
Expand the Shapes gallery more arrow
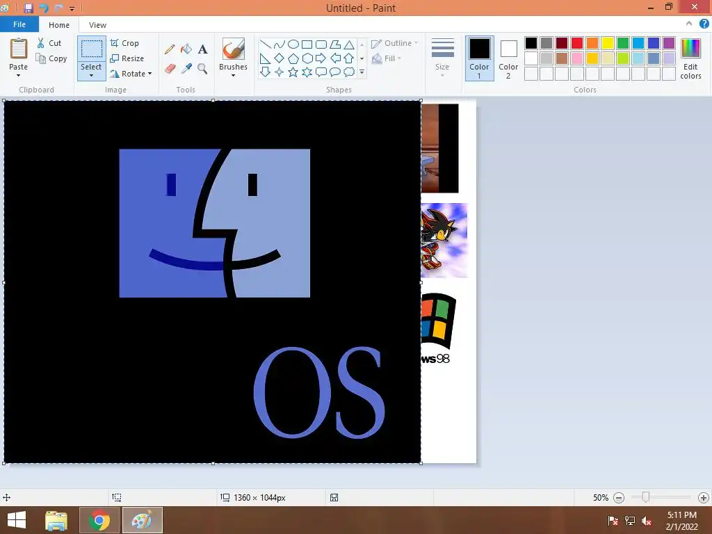pos(362,72)
